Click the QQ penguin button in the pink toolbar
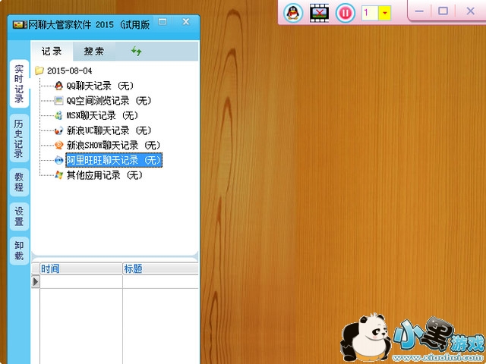 [293, 13]
